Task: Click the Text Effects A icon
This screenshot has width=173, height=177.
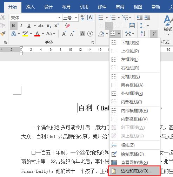Action: (14, 34)
